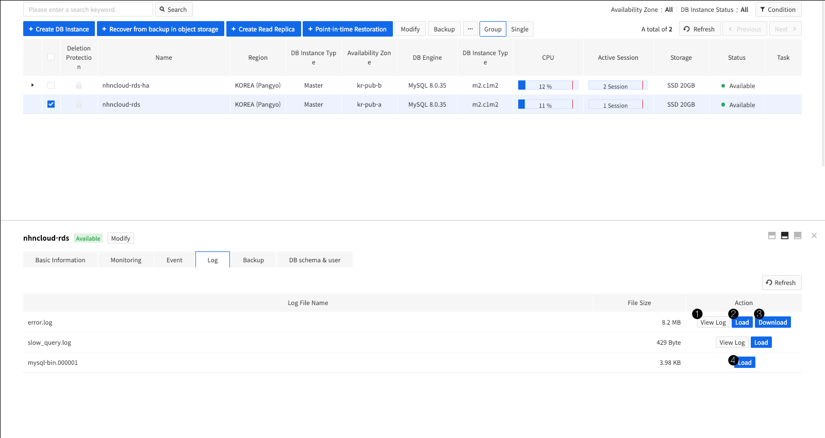Click the lock icon for nhncloud-rds-ha

pyautogui.click(x=79, y=85)
